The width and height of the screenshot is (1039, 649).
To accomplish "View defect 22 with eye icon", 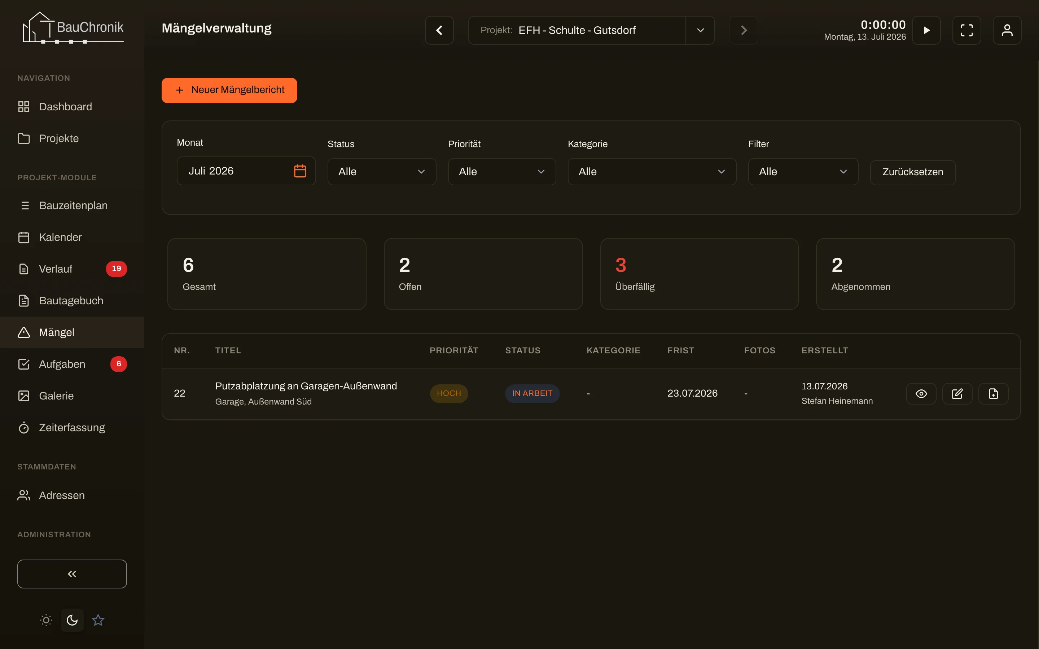I will point(921,394).
